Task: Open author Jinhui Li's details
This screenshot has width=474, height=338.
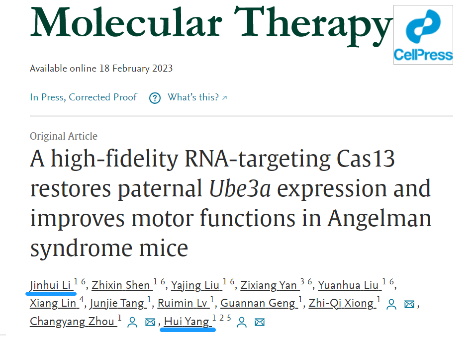Action: pos(50,285)
